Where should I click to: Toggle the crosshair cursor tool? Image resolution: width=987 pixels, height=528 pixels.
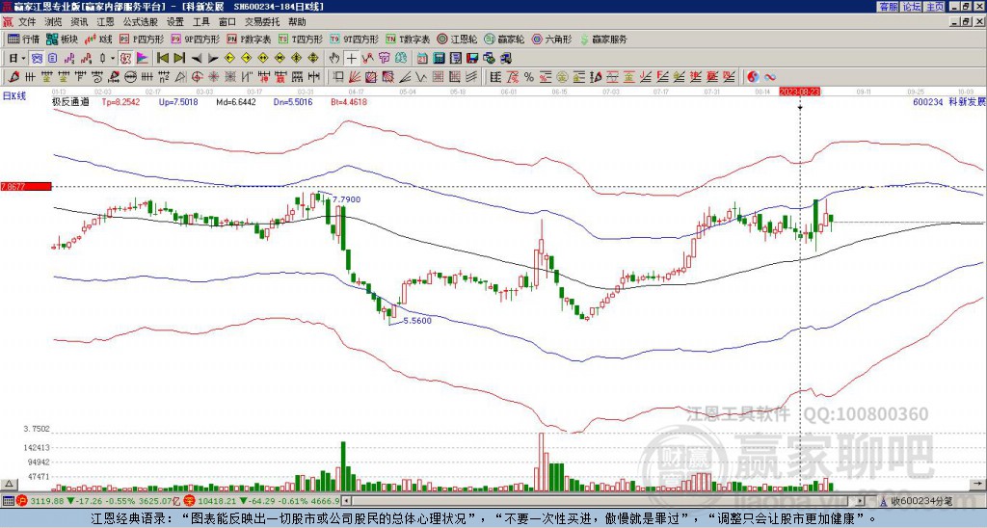(x=351, y=59)
